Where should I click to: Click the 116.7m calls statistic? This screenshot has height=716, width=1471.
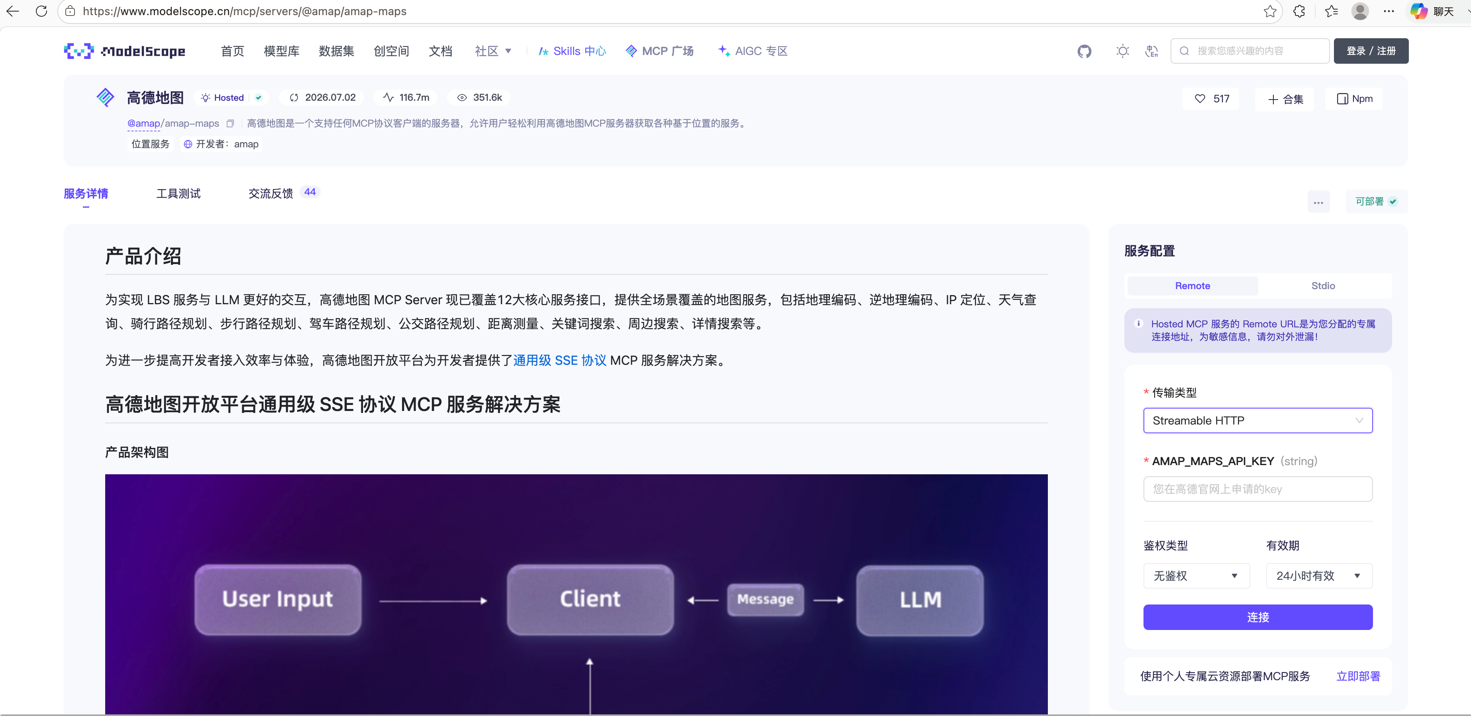click(406, 98)
